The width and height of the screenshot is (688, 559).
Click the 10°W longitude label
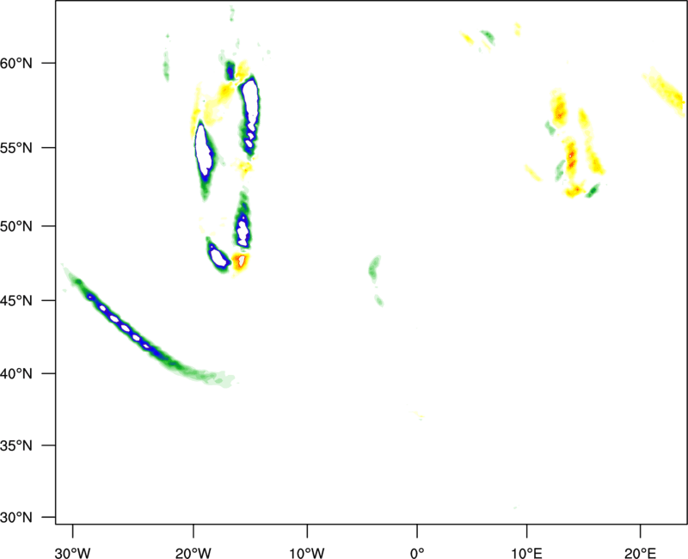[307, 553]
